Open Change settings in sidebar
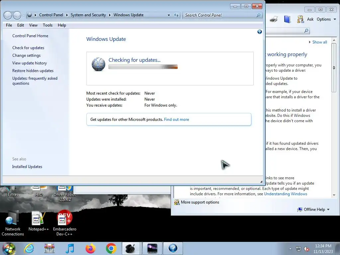 pyautogui.click(x=27, y=55)
